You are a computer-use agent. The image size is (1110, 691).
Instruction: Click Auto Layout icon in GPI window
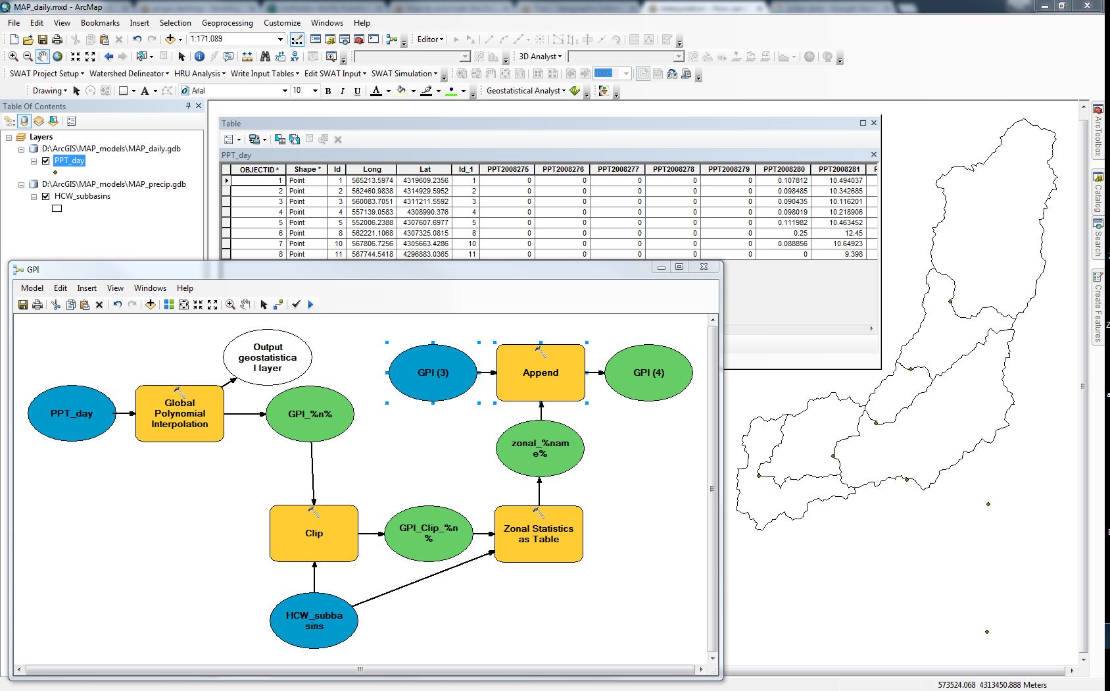[169, 305]
